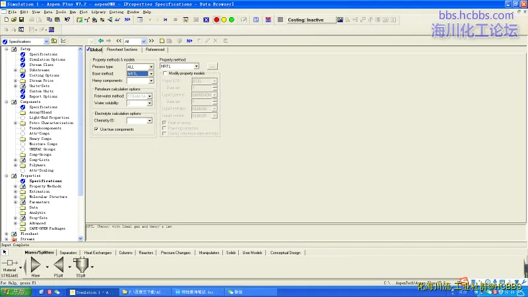Image resolution: width=528 pixels, height=297 pixels.
Task: Open the Free-water method dropdown
Action: (x=149, y=96)
